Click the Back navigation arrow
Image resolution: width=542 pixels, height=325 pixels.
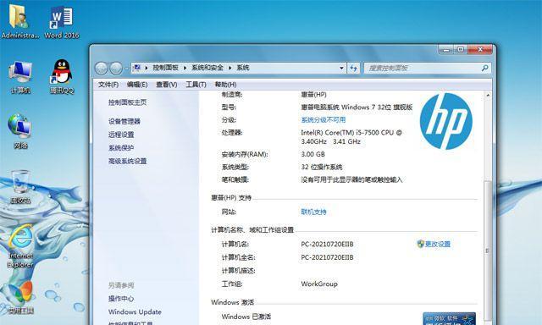point(101,68)
